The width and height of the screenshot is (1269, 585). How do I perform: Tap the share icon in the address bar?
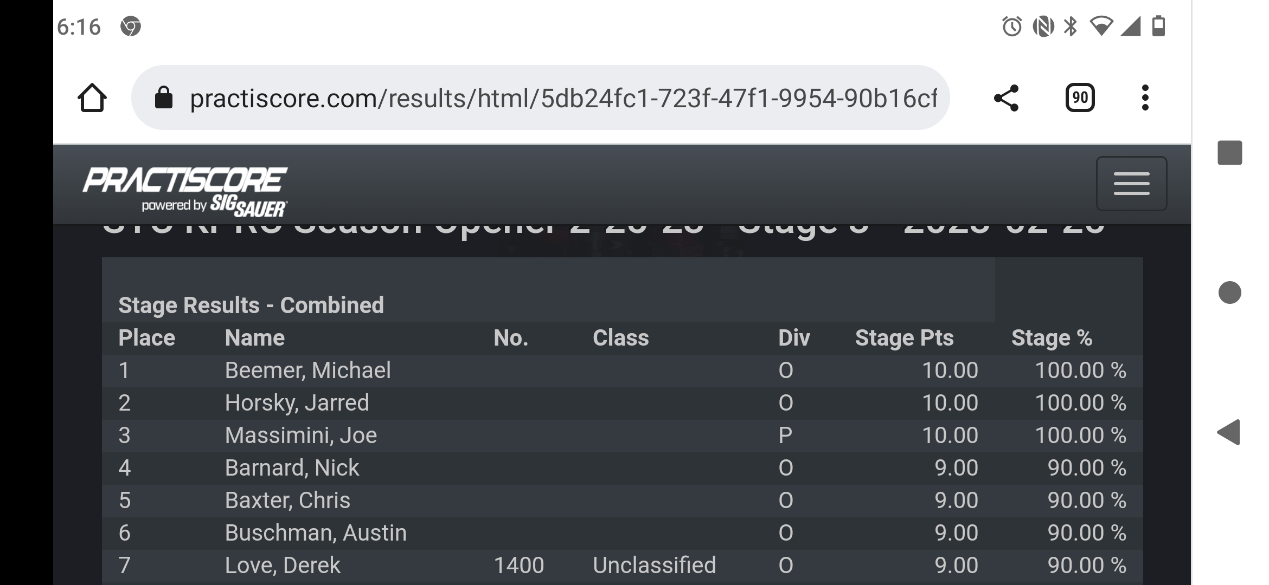click(1006, 98)
